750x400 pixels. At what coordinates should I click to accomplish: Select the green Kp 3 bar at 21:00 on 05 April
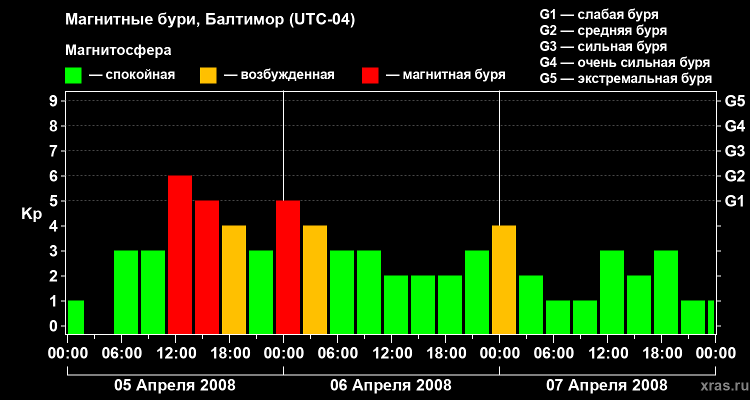pos(261,292)
